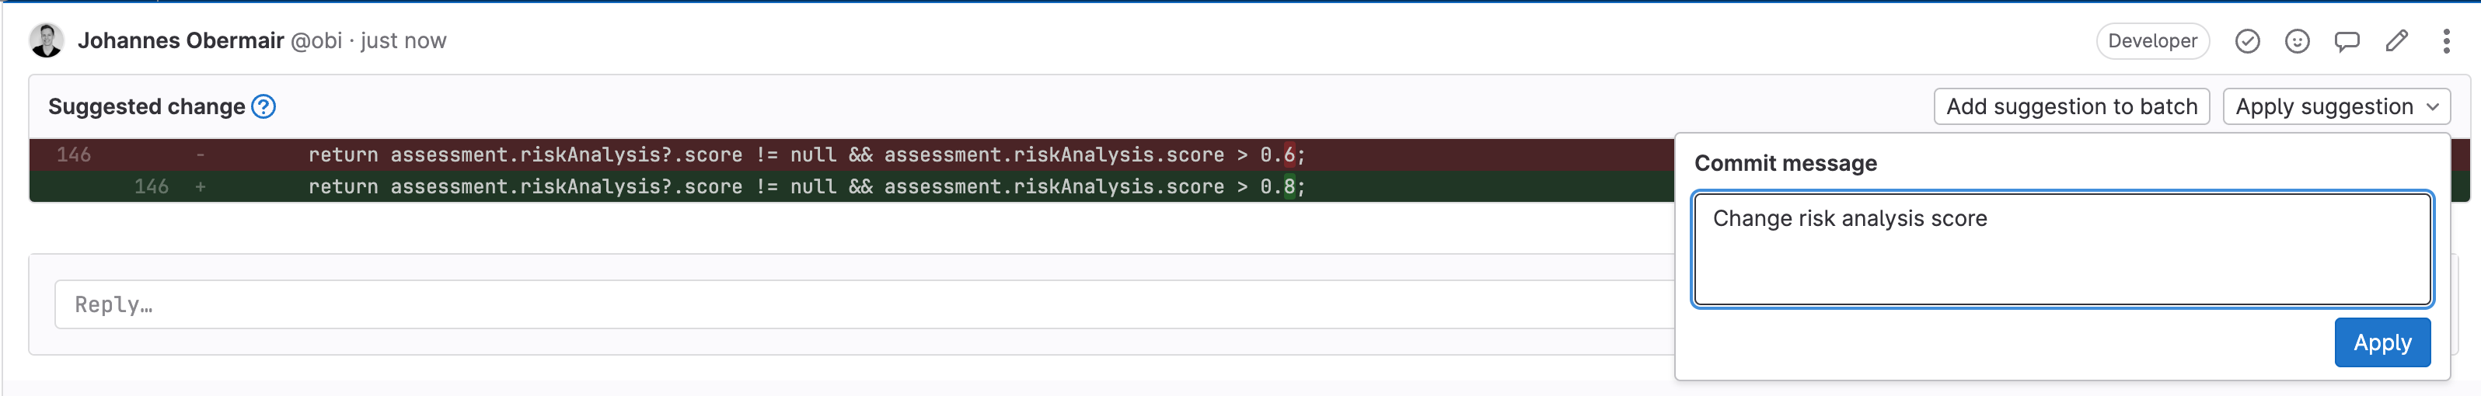Focus the Commit message text box

pos(2061,250)
